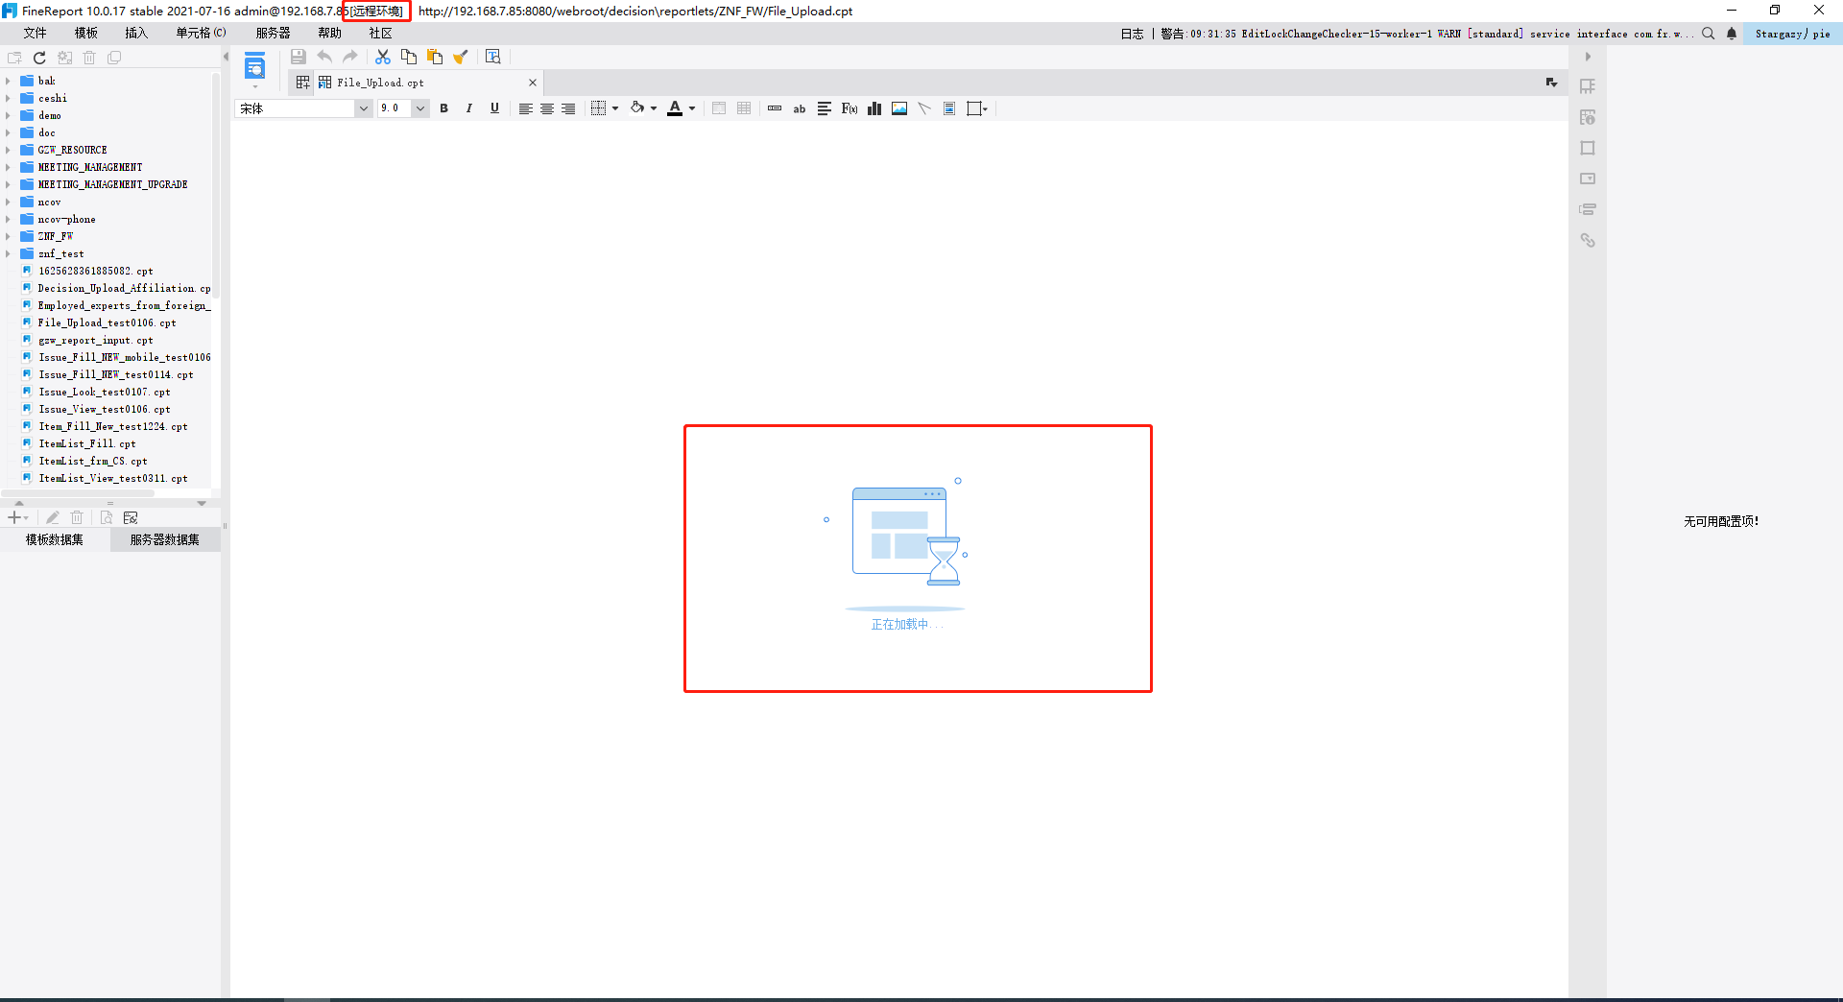Open the search icon in top bar
The width and height of the screenshot is (1843, 1002).
pyautogui.click(x=1709, y=34)
